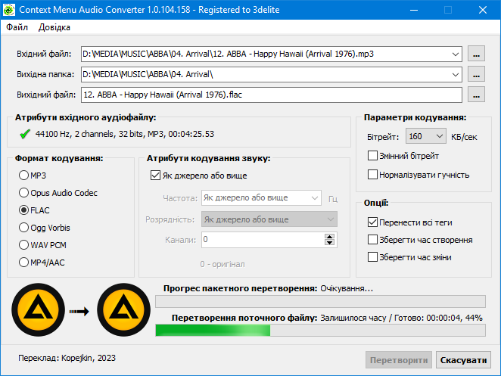This screenshot has width=501, height=376.
Task: Browse for the output folder (Вихідна папка)
Action: (476, 74)
